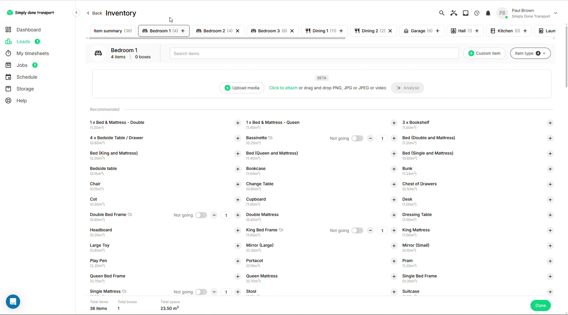The width and height of the screenshot is (568, 315).
Task: Open My timesheets in the sidebar
Action: [x=33, y=53]
